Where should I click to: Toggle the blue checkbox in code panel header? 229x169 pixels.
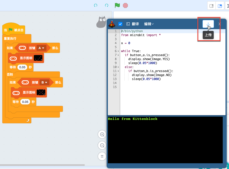[x=120, y=24]
